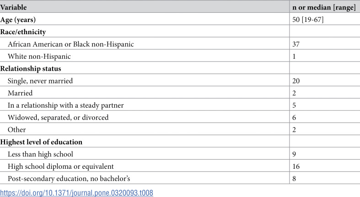The width and height of the screenshot is (360, 197).
Task: Select the Variable column header
Action: [x=13, y=7]
